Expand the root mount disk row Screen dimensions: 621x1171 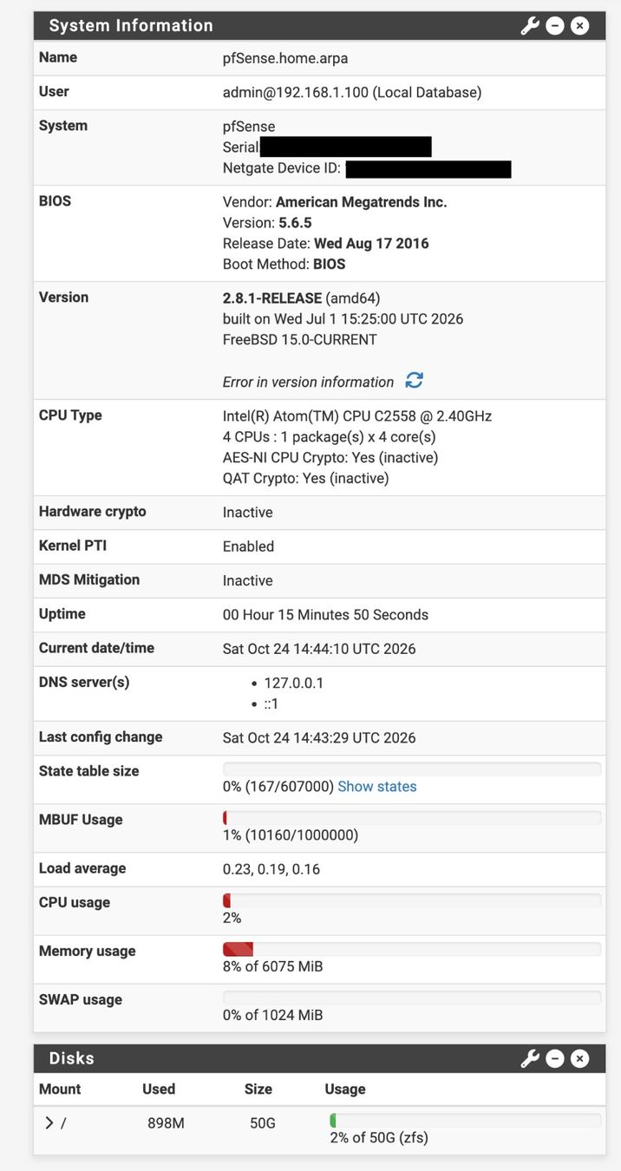[x=49, y=1123]
